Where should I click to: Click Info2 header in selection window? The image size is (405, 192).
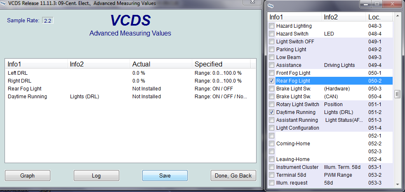(x=344, y=17)
